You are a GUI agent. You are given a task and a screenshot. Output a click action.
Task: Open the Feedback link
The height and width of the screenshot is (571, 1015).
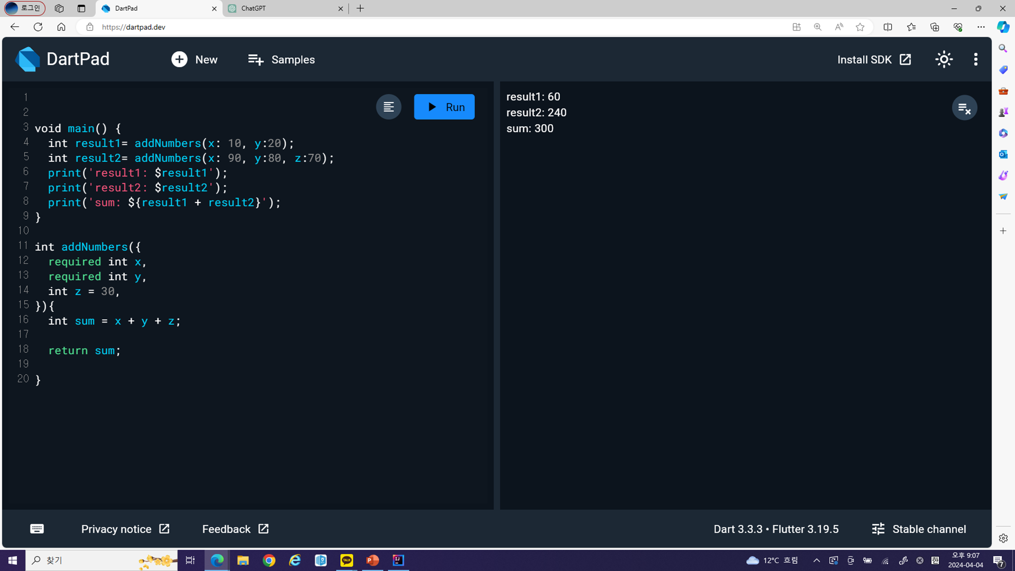pyautogui.click(x=235, y=529)
